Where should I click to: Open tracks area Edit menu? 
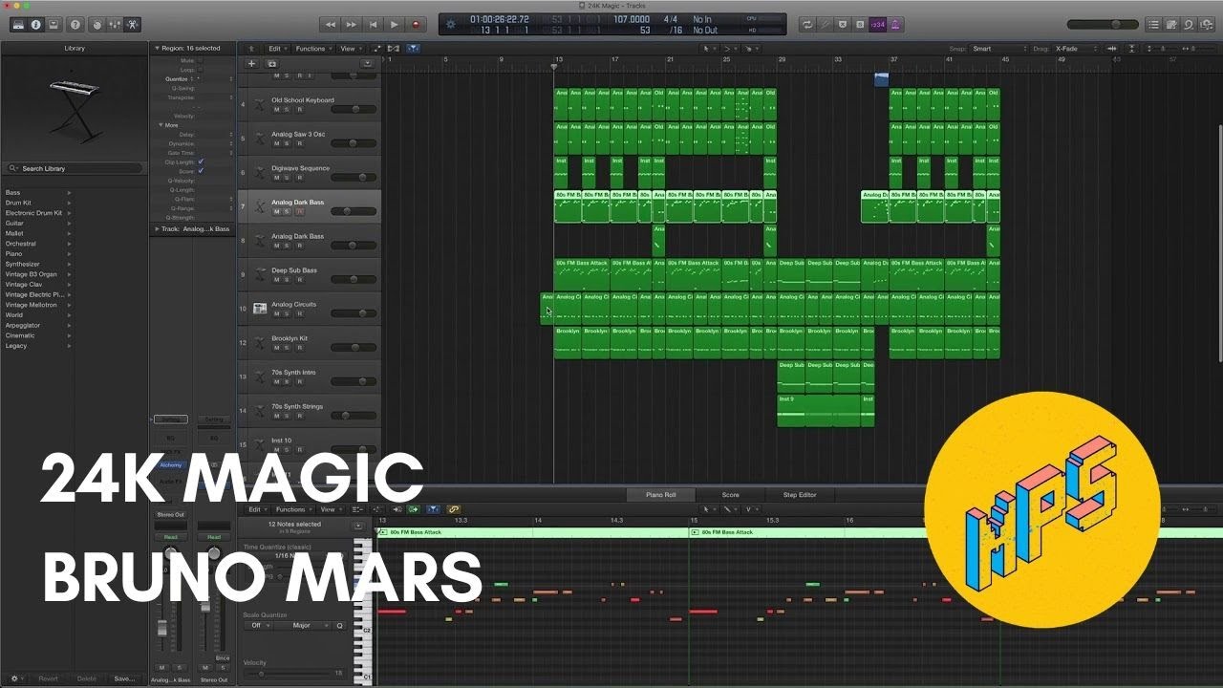point(277,48)
